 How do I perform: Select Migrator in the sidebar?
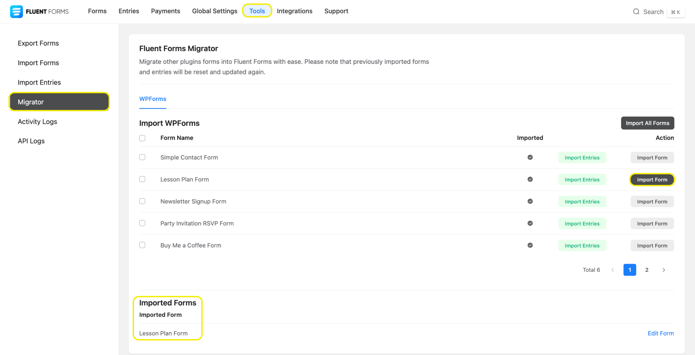(x=31, y=101)
